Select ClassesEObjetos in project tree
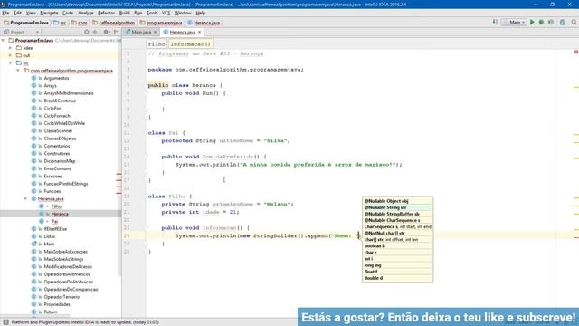The height and width of the screenshot is (326, 579). (x=60, y=139)
